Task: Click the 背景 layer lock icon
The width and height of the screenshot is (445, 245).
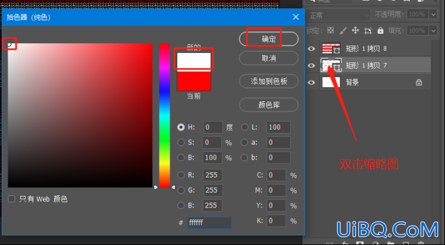Action: [419, 83]
